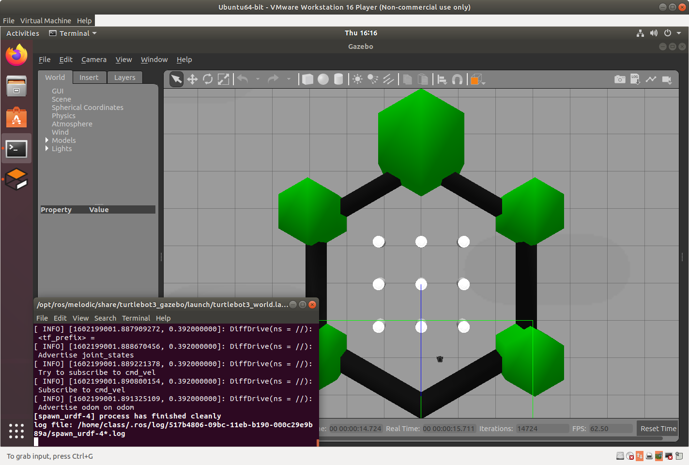689x465 pixels.
Task: Open Gazebo Camera menu
Action: [94, 60]
